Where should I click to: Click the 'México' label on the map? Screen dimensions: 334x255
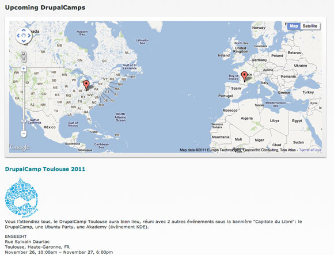coord(50,127)
